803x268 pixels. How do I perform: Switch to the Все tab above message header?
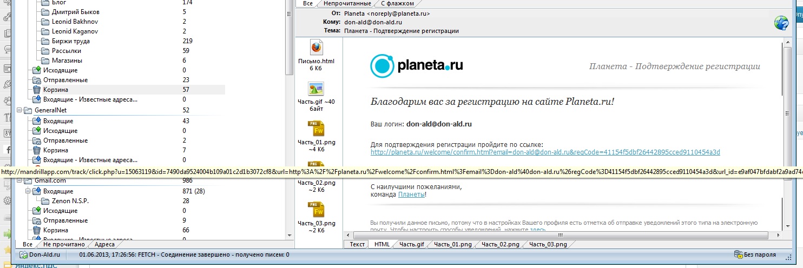pos(307,3)
